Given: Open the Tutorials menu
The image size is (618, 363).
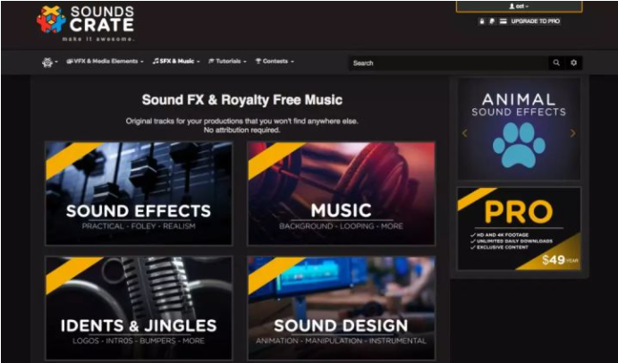Looking at the screenshot, I should [227, 62].
